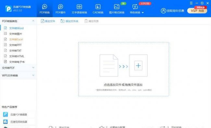This screenshot has width=211, height=128.
Task: Click the 文件转TXT icon
Action: pyautogui.click(x=6, y=51)
